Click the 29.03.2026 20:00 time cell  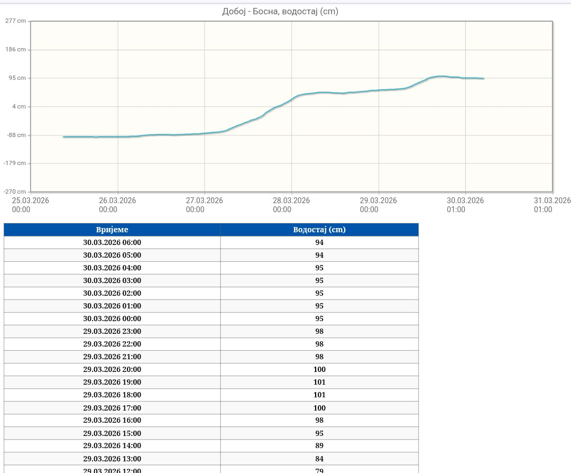(112, 369)
